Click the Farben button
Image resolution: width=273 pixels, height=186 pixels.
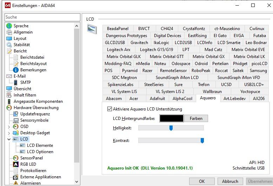[196, 119]
